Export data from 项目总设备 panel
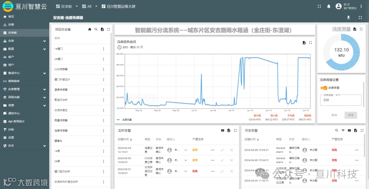Image resolution: width=369 pixels, height=189 pixels. coord(102,29)
